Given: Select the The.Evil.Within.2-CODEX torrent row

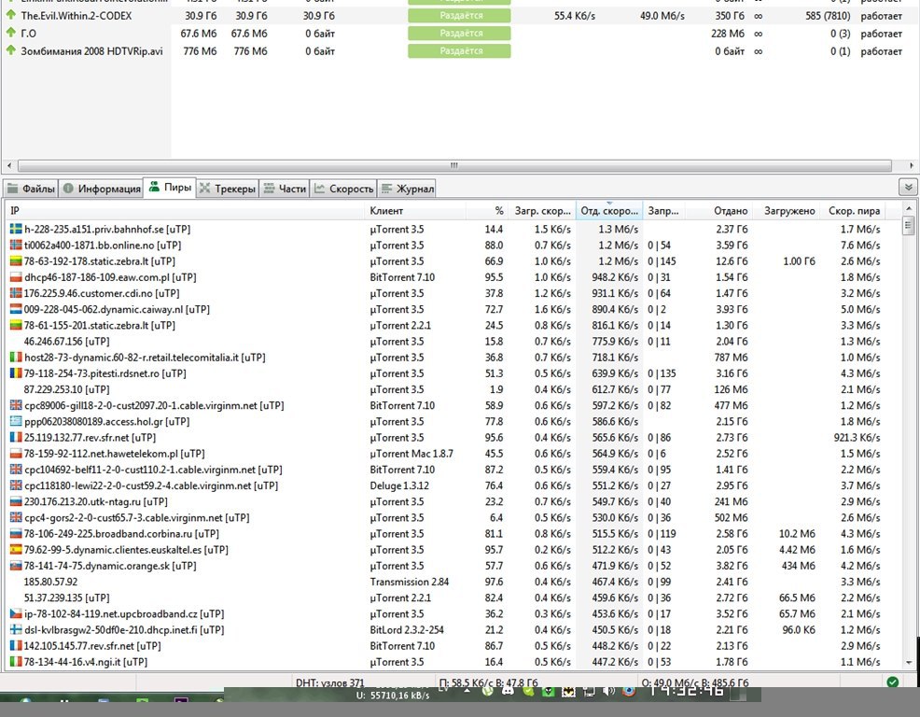Looking at the screenshot, I should pos(460,15).
